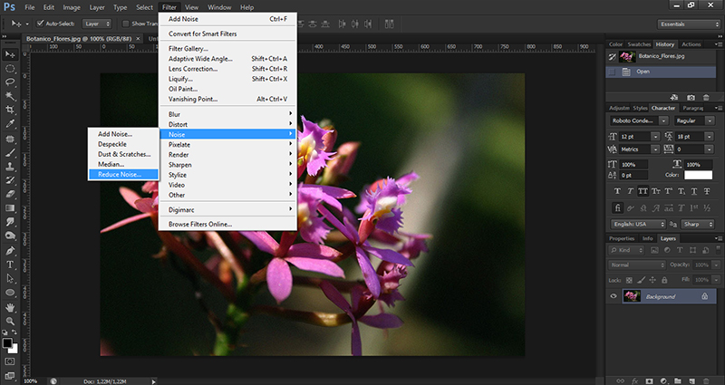Enable Show Transform Controls checkbox
Viewport: 725px width, 385px height.
tap(124, 23)
